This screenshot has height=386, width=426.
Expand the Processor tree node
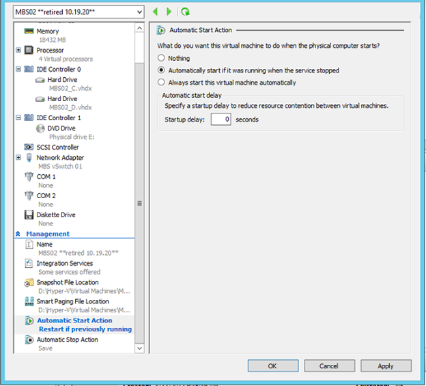pyautogui.click(x=18, y=50)
